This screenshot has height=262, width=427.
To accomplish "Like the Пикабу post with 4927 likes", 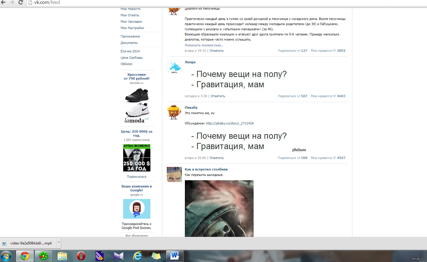I will pos(334,158).
